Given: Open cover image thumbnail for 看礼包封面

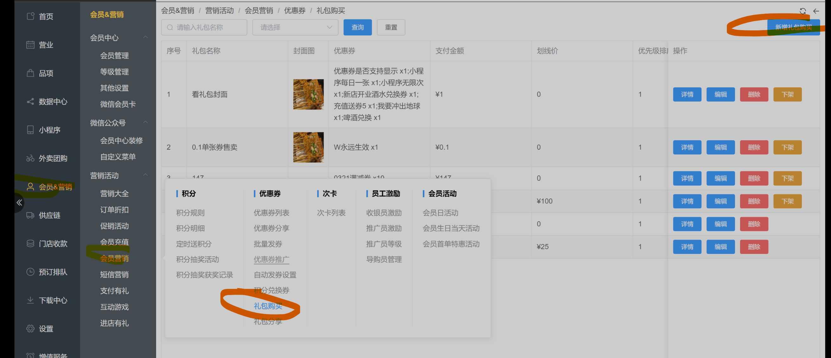Looking at the screenshot, I should (x=308, y=95).
